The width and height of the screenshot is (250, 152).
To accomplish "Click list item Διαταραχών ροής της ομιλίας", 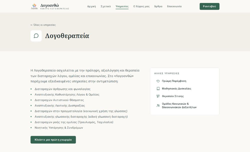I will 74,122.
